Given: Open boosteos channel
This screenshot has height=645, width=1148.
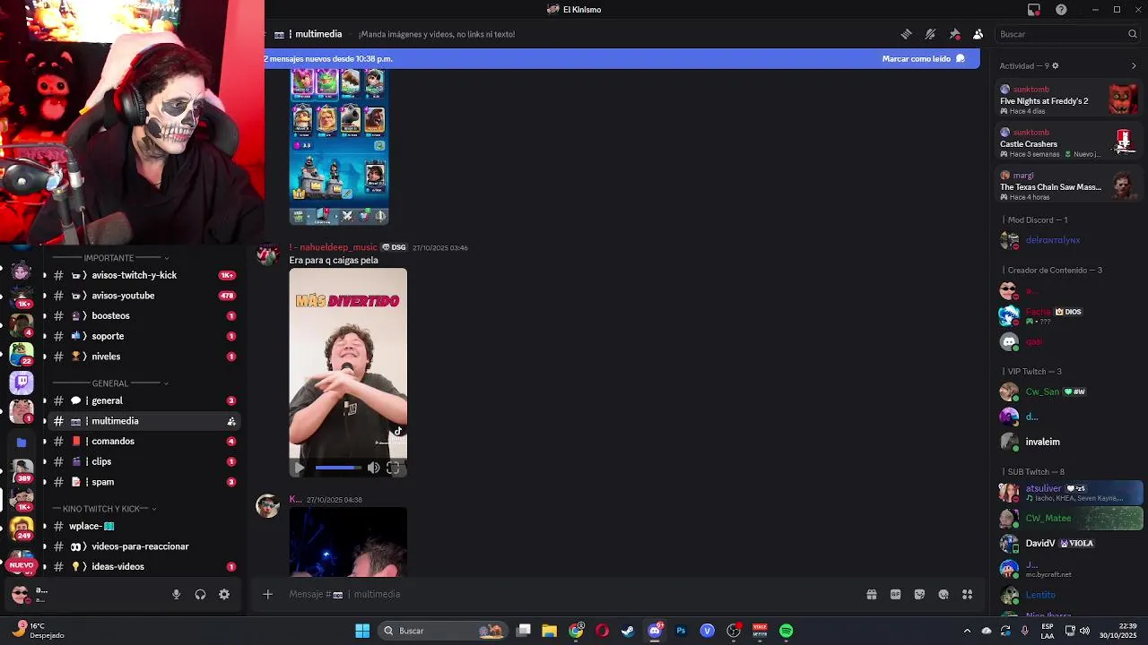Looking at the screenshot, I should 143,315.
